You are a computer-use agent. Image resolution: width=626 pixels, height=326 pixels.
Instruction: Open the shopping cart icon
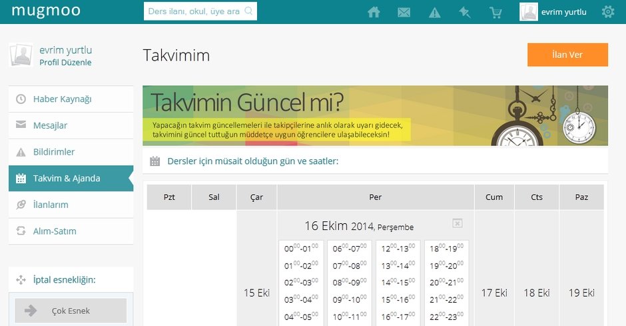click(495, 13)
